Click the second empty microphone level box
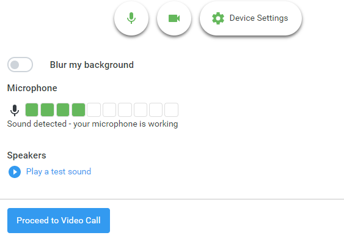Viewport: 344px width, 238px height. pyautogui.click(x=109, y=110)
